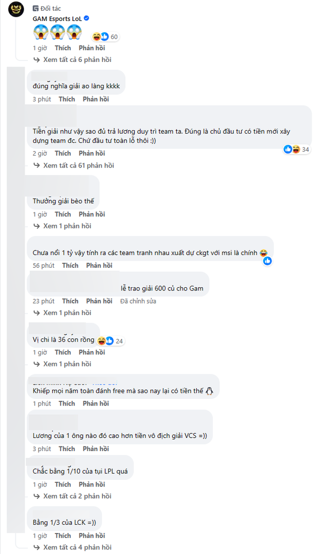Viewport: 328px width, 554px height.
Task: Open the 24 reactions on the "36 con rồng" comment
Action: (110, 341)
